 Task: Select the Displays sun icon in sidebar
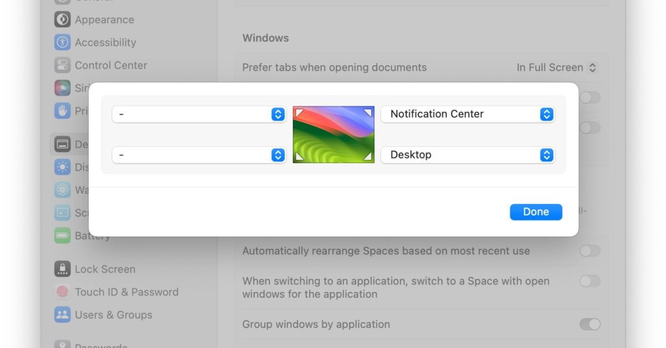62,167
